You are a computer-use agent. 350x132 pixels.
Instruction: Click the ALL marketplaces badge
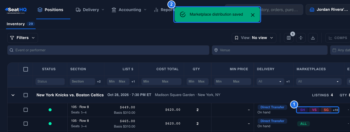(303, 124)
